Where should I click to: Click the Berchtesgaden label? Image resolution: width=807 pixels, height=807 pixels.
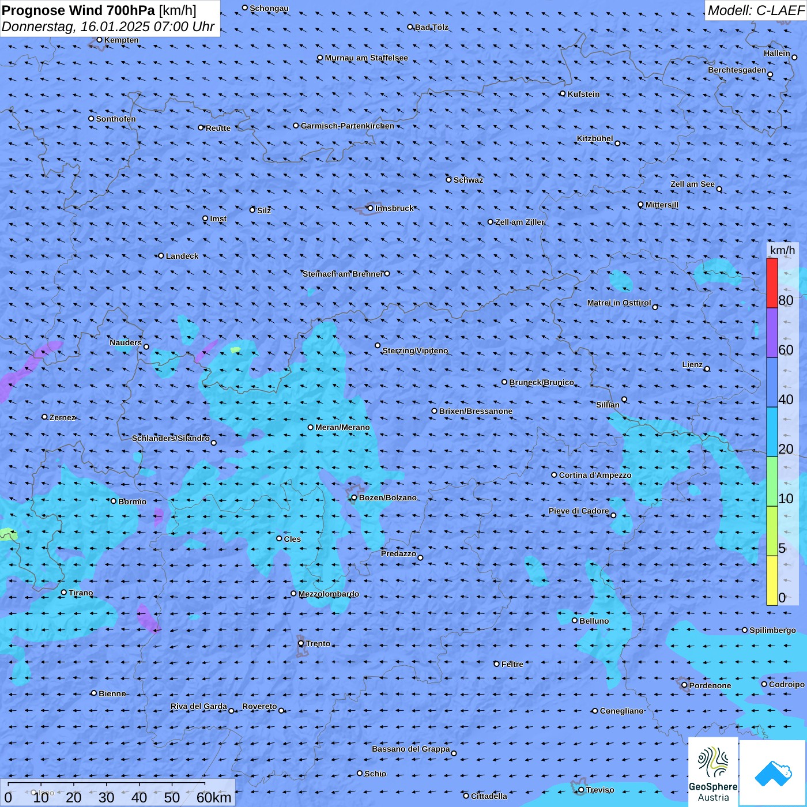click(737, 70)
